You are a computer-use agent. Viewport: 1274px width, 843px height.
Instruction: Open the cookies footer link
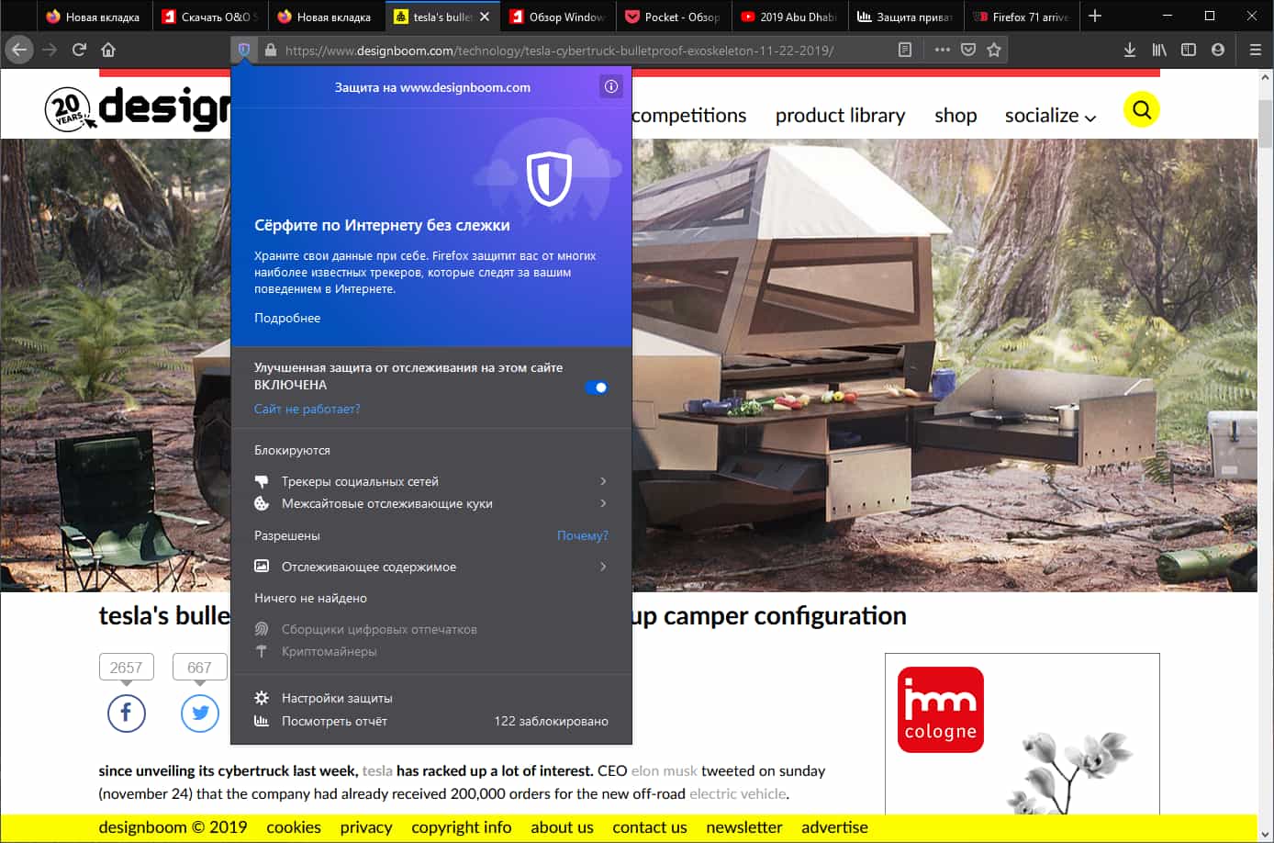pyautogui.click(x=294, y=827)
